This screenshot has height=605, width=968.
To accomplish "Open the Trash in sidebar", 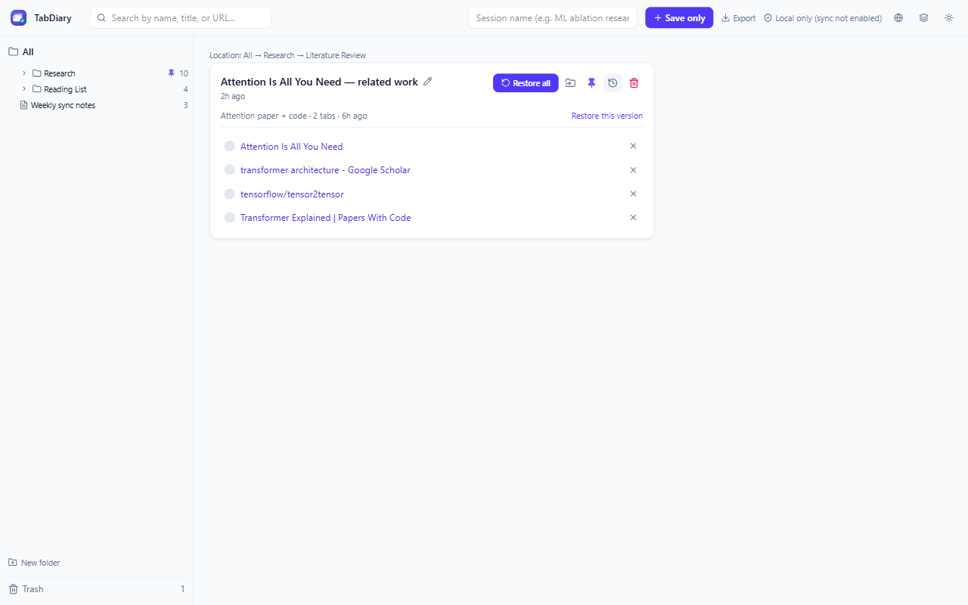I will (x=97, y=589).
